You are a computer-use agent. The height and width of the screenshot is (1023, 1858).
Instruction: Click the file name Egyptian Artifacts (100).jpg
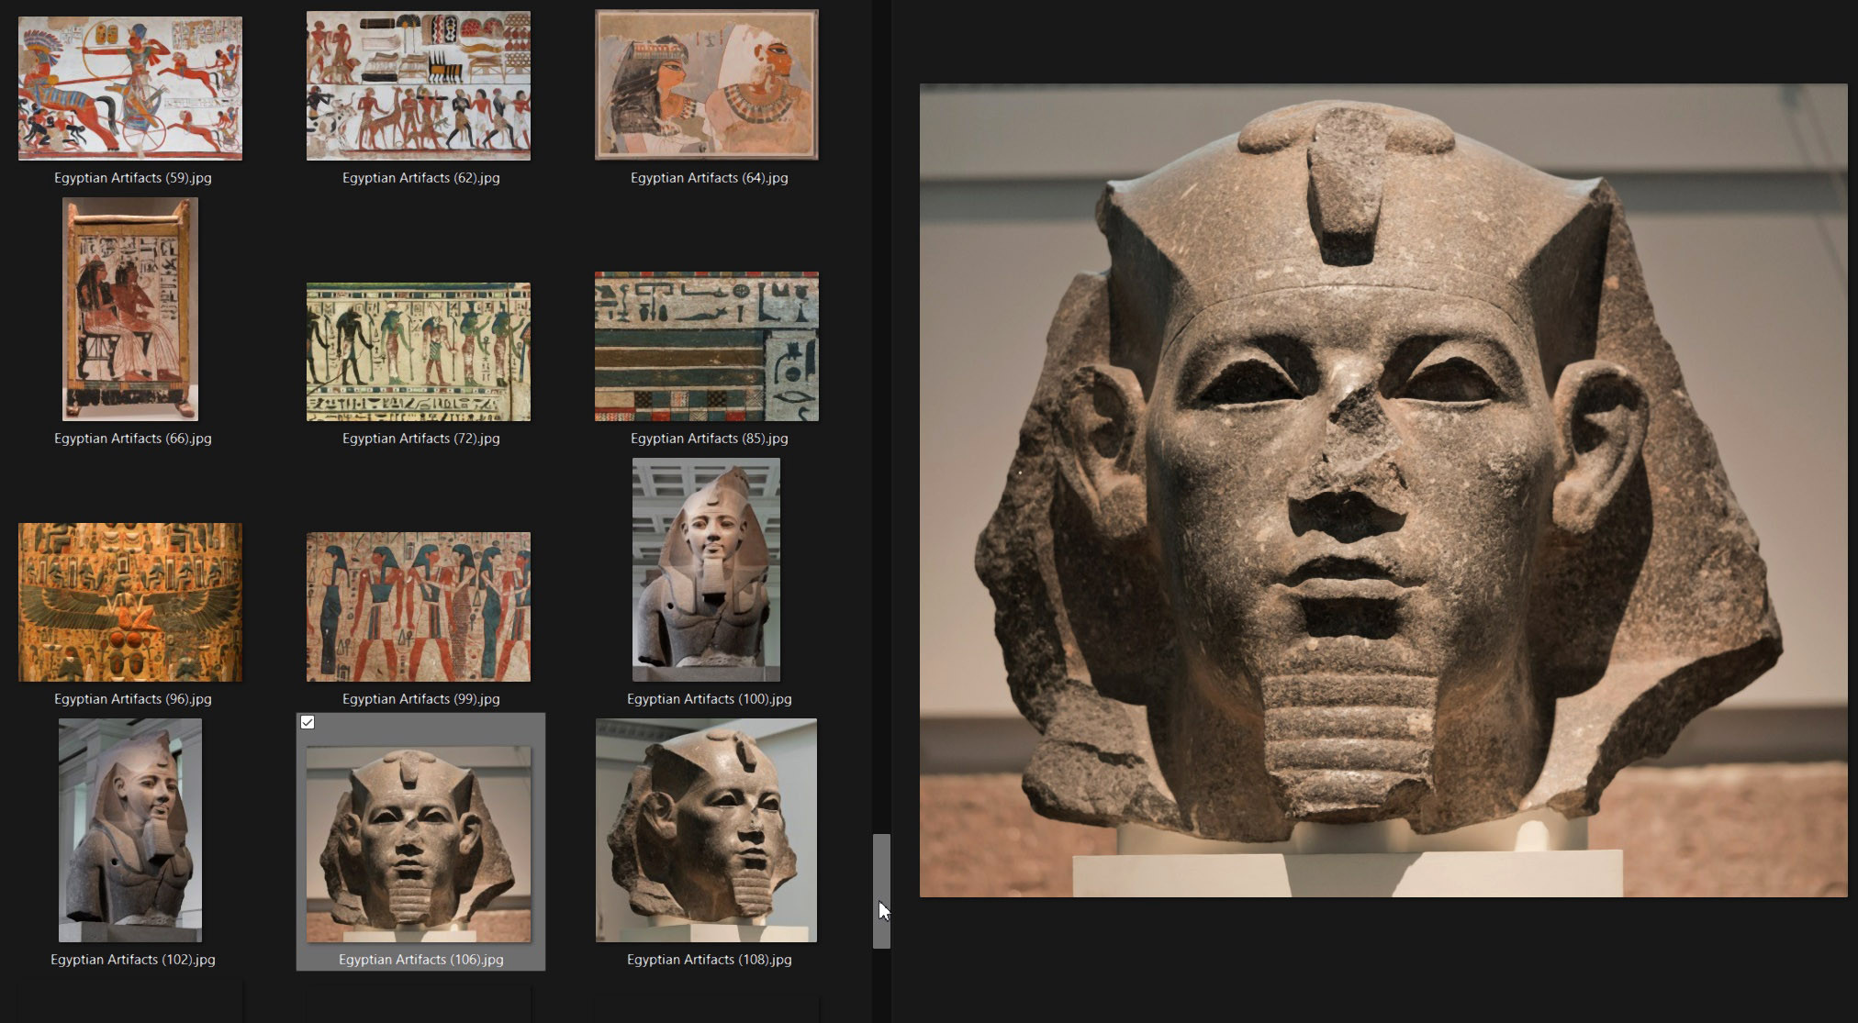pyautogui.click(x=710, y=699)
